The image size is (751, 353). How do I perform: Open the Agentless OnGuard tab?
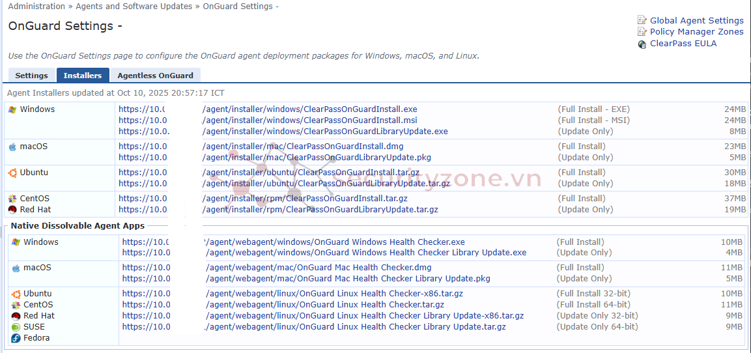click(155, 76)
